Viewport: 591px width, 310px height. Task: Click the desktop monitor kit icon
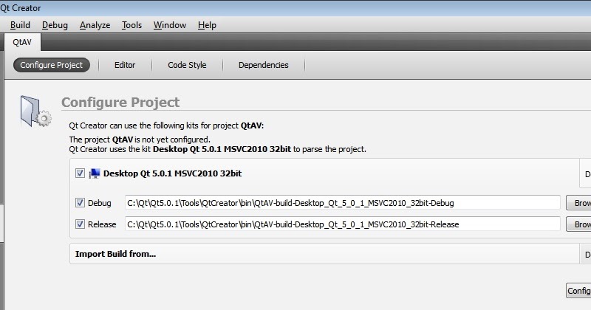95,173
